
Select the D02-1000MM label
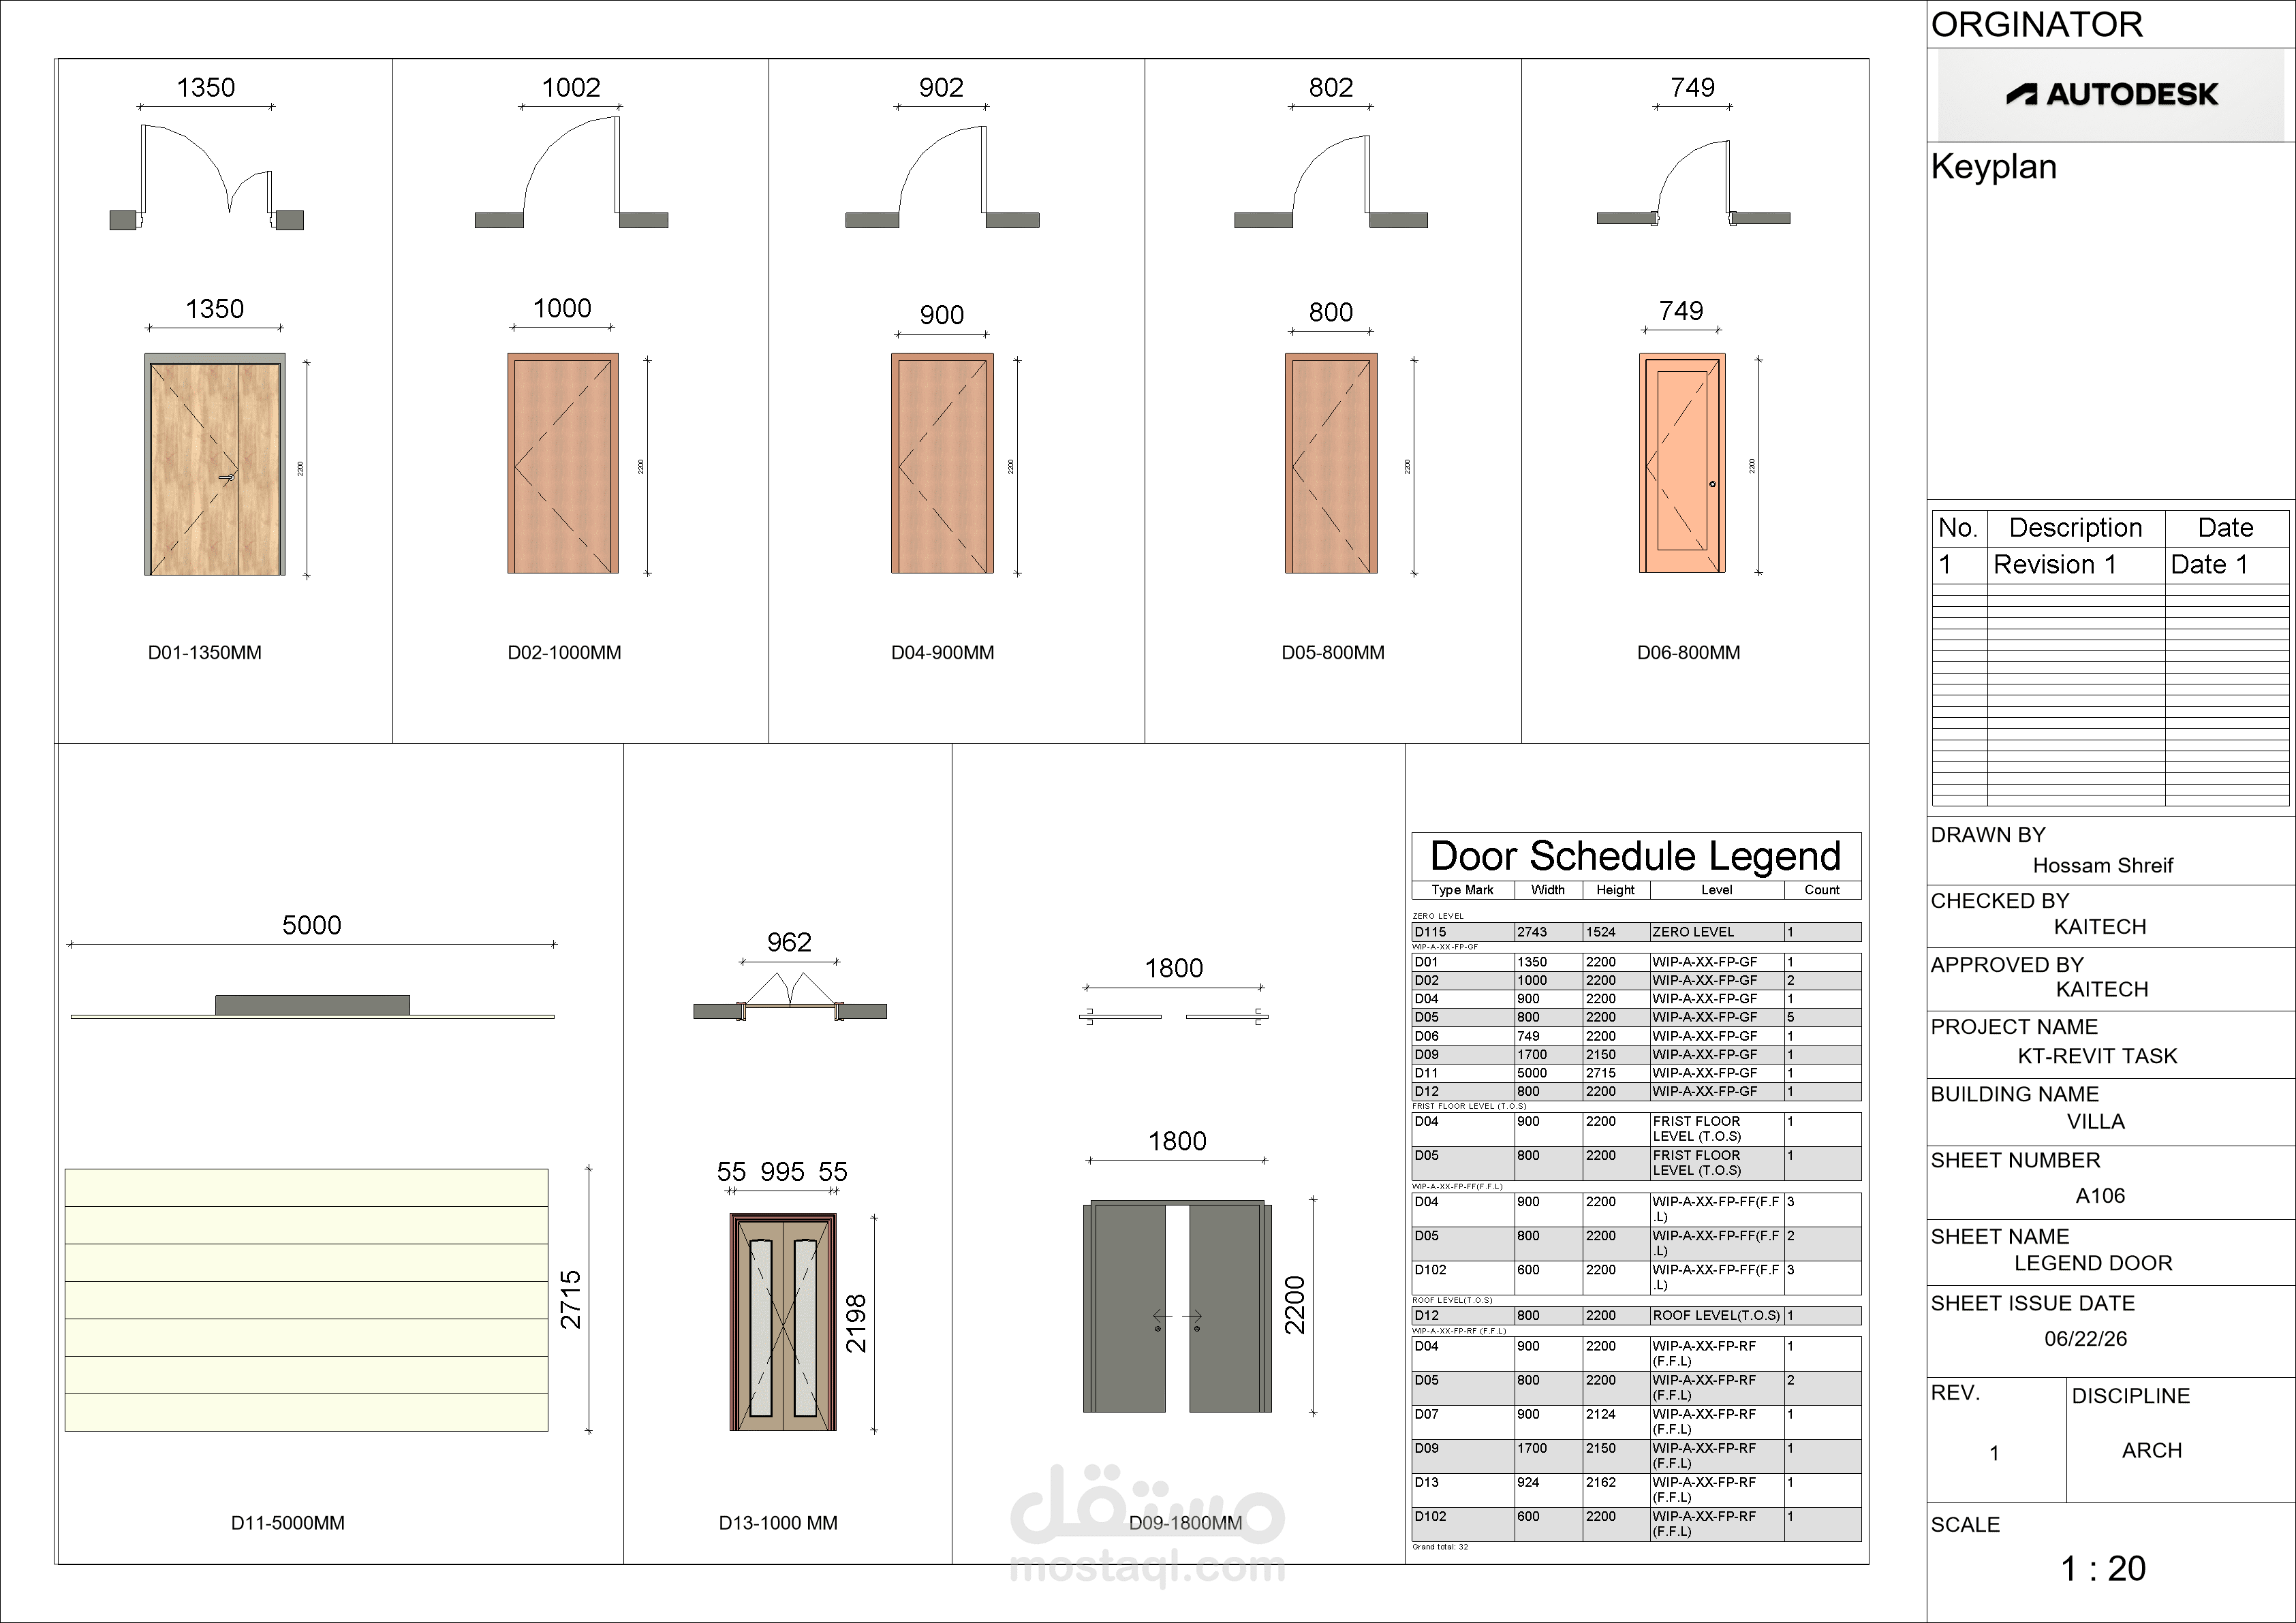click(x=564, y=652)
